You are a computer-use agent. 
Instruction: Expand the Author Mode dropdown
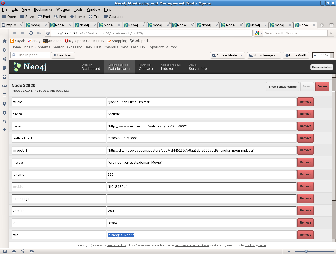(241, 55)
